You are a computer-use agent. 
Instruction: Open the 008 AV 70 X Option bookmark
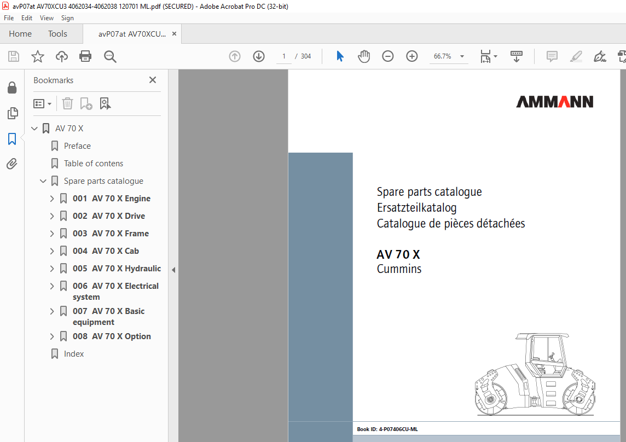click(x=112, y=336)
